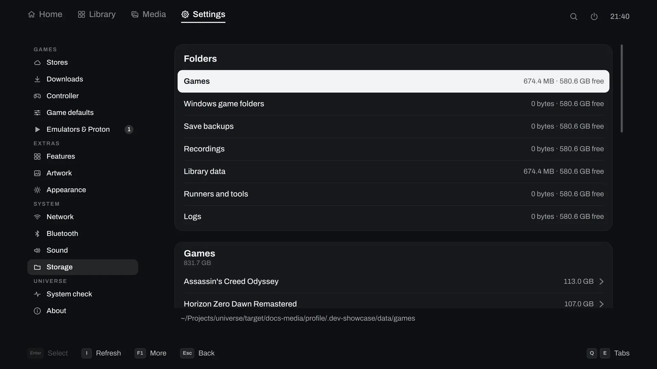Switch to the Library tab
The height and width of the screenshot is (369, 657).
click(96, 14)
